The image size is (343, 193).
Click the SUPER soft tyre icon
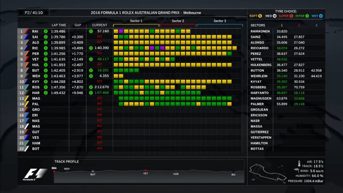point(291,16)
